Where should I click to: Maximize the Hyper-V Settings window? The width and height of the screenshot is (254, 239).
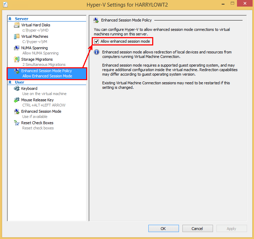[232, 3]
